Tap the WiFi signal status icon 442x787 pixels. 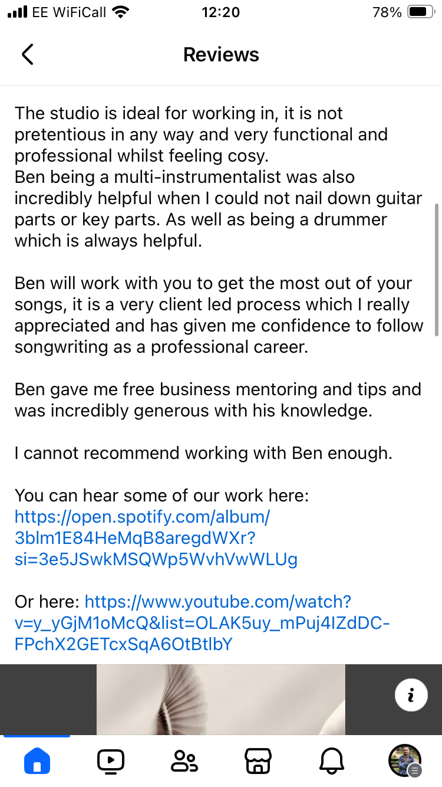[x=121, y=12]
